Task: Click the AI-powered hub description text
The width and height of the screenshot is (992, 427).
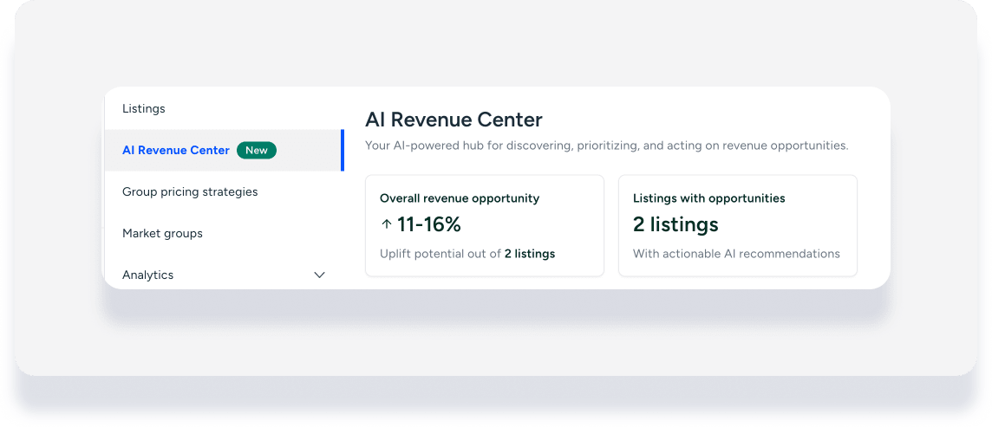Action: tap(606, 146)
